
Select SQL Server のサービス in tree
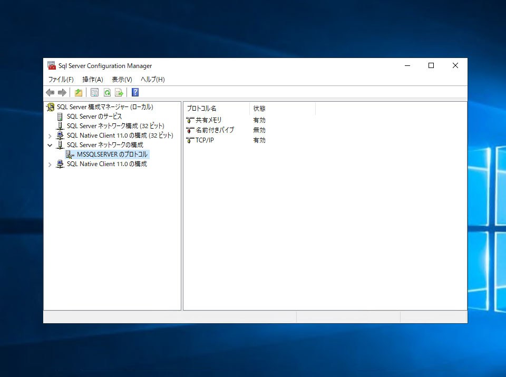(x=94, y=117)
